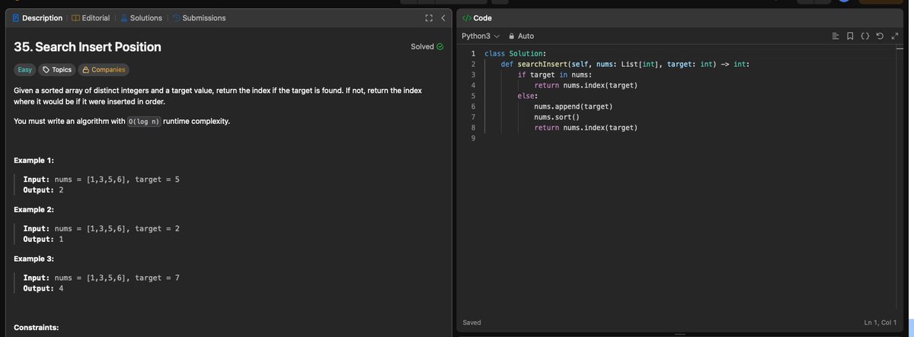Open the Solutions tab
Viewport: 914px width, 337px height.
pyautogui.click(x=141, y=17)
